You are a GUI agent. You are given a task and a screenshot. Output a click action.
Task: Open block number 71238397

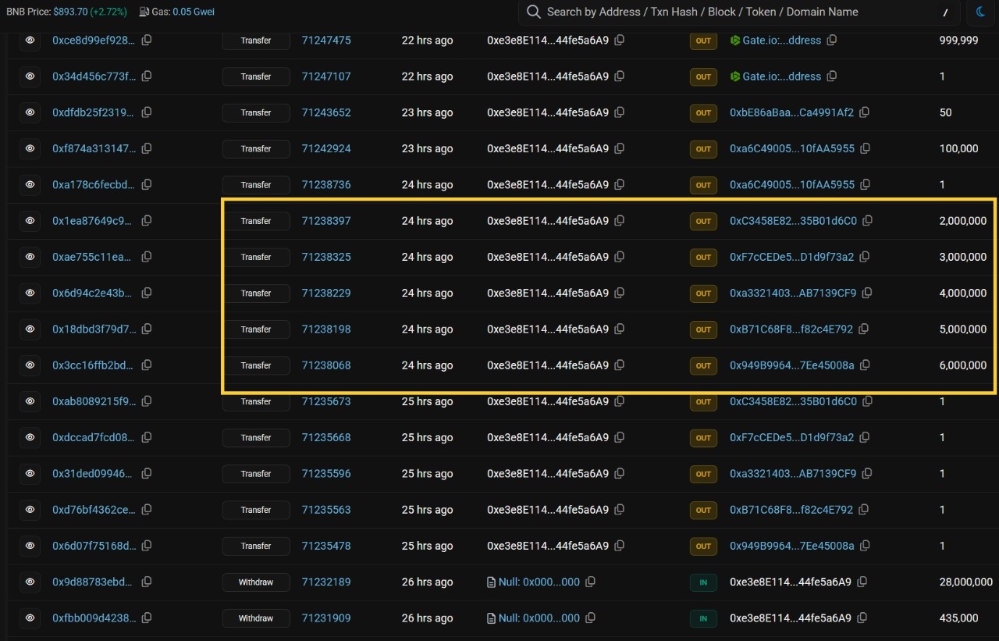point(326,221)
